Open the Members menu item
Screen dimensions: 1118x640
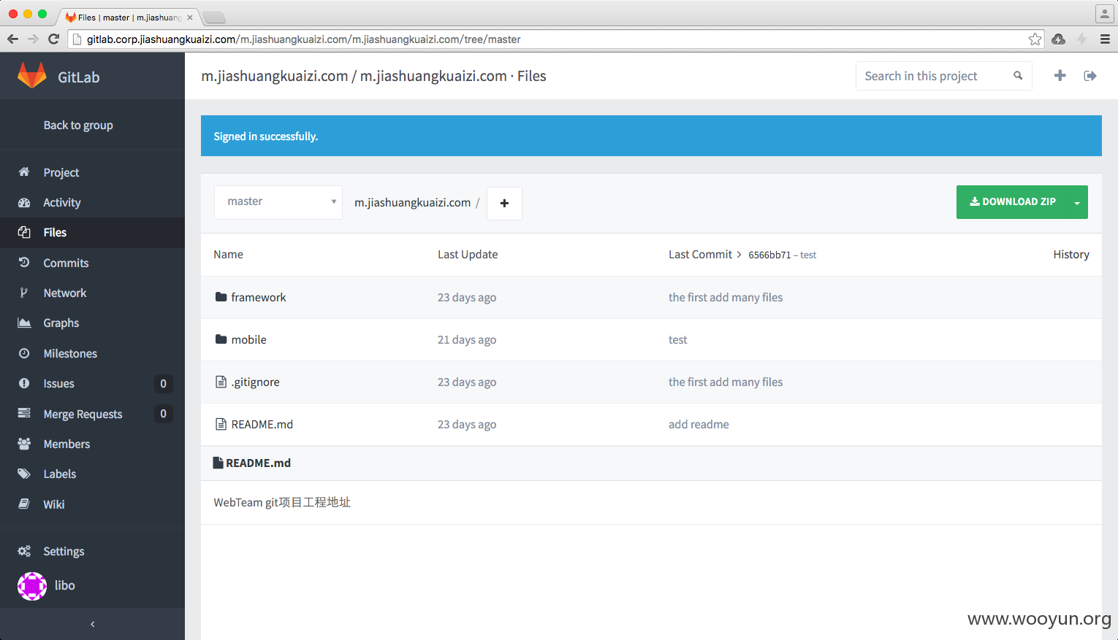coord(66,444)
